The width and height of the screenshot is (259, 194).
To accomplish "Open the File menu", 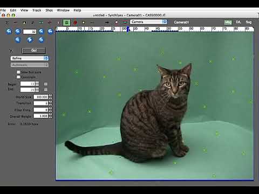I will tap(3, 10).
